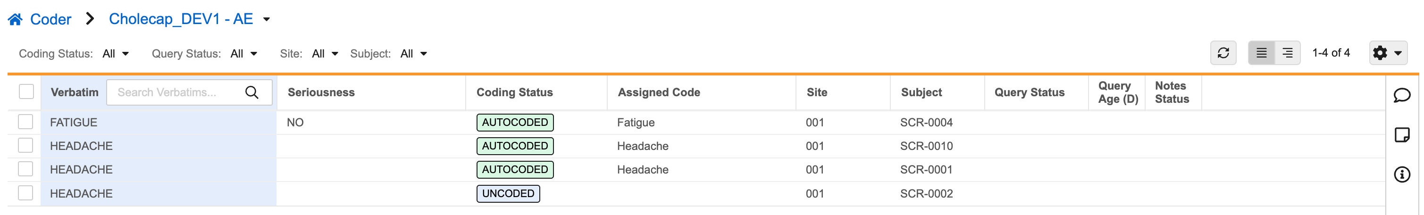Expand the Coding Status filter dropdown
The height and width of the screenshot is (215, 1424).
click(116, 54)
